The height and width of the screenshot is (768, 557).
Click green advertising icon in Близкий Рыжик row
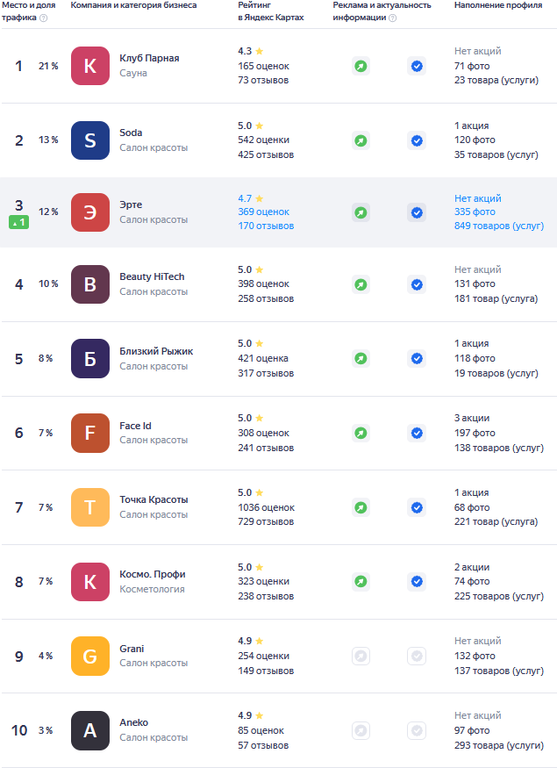(361, 358)
